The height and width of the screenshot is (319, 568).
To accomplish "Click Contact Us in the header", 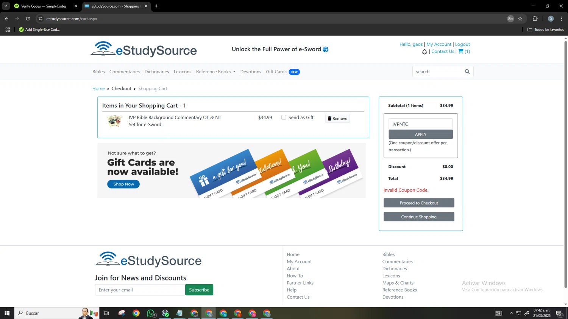I will pos(443,51).
